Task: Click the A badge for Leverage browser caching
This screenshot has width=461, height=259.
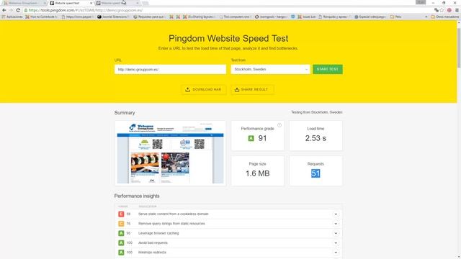Action: click(121, 233)
